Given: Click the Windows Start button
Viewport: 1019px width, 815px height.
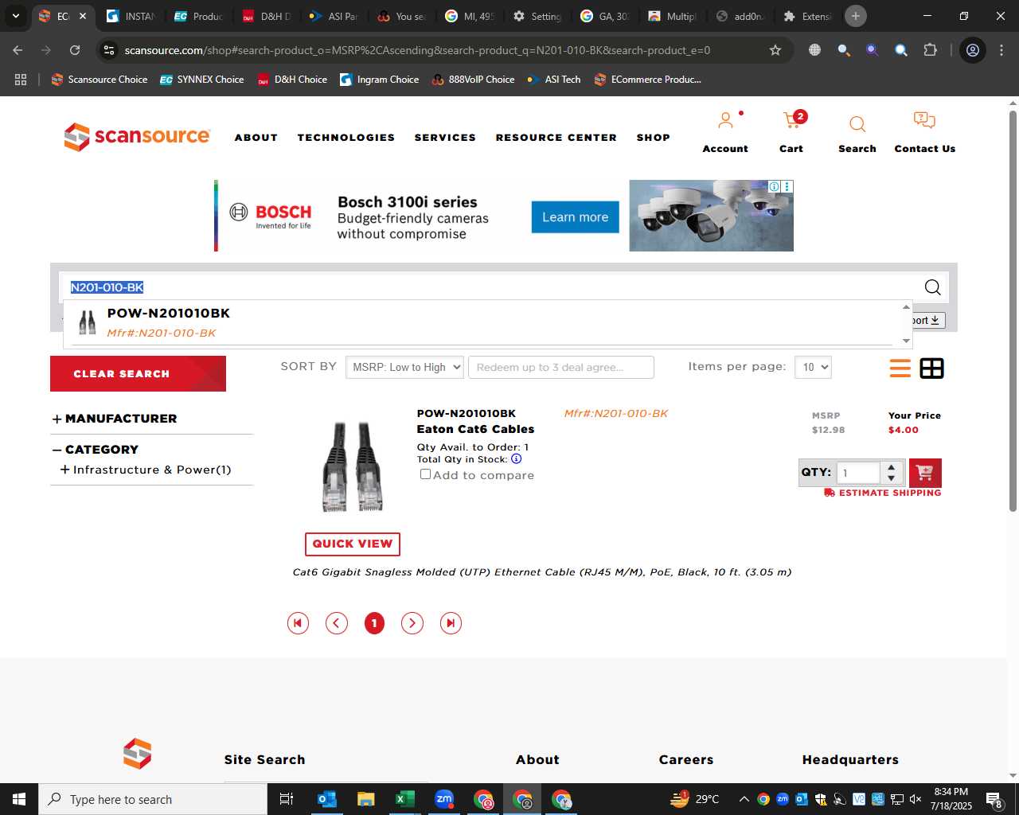Looking at the screenshot, I should (x=18, y=799).
